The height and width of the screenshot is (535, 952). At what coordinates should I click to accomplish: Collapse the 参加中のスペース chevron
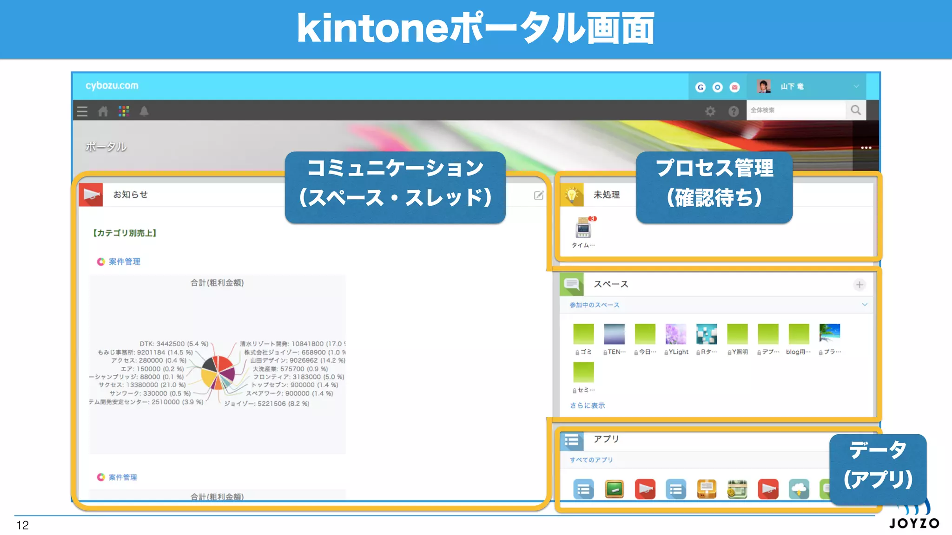[x=865, y=305]
